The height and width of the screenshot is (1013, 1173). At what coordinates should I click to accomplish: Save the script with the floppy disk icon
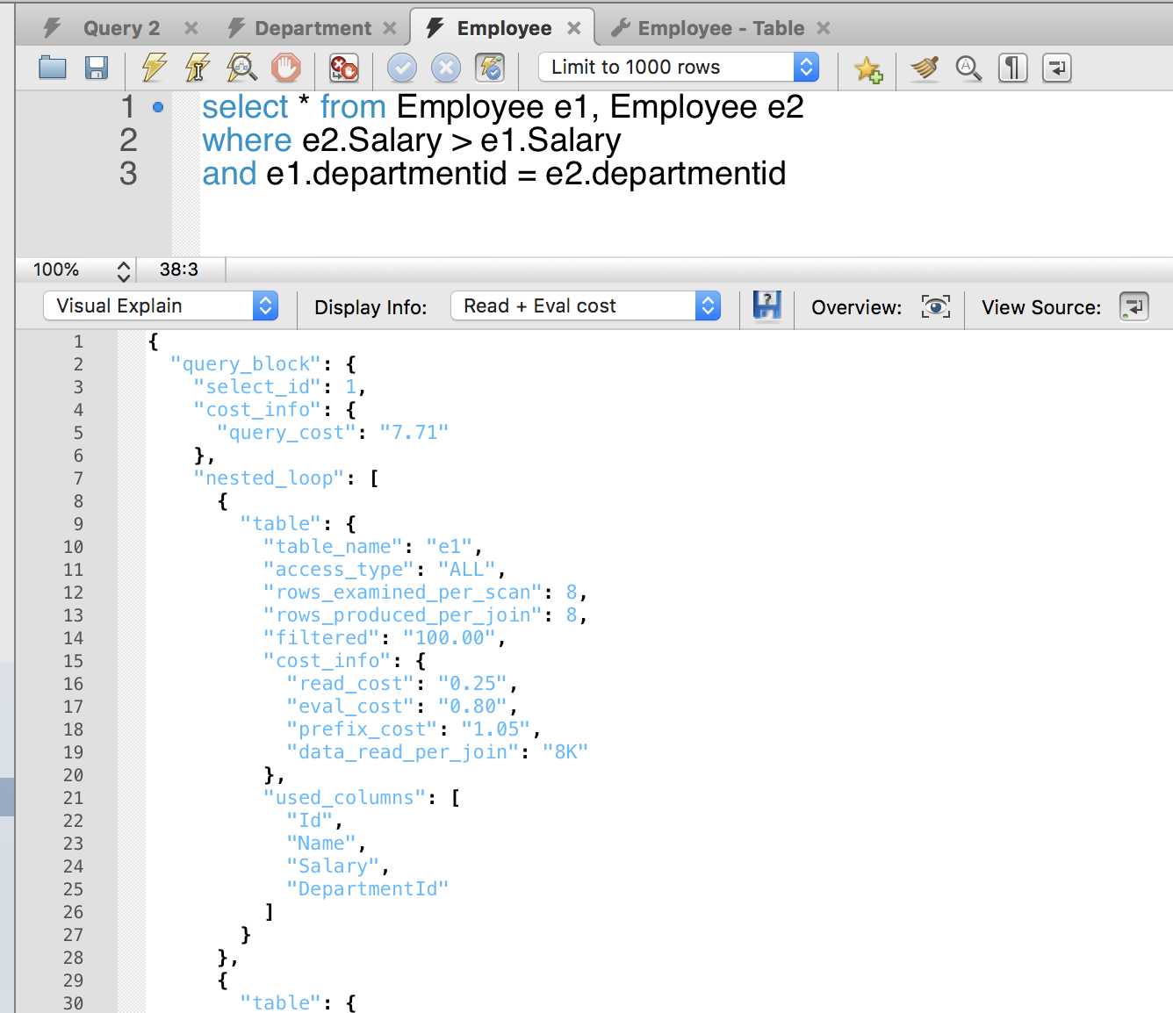click(x=96, y=68)
